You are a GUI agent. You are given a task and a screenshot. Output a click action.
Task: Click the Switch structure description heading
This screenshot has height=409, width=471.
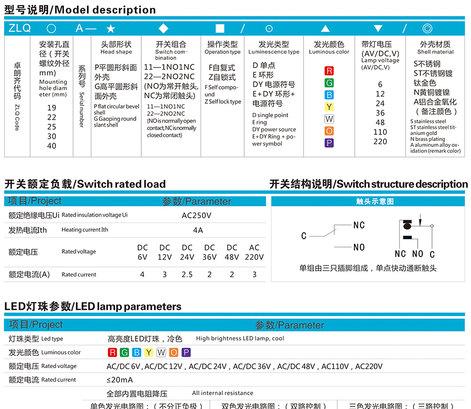click(x=369, y=184)
